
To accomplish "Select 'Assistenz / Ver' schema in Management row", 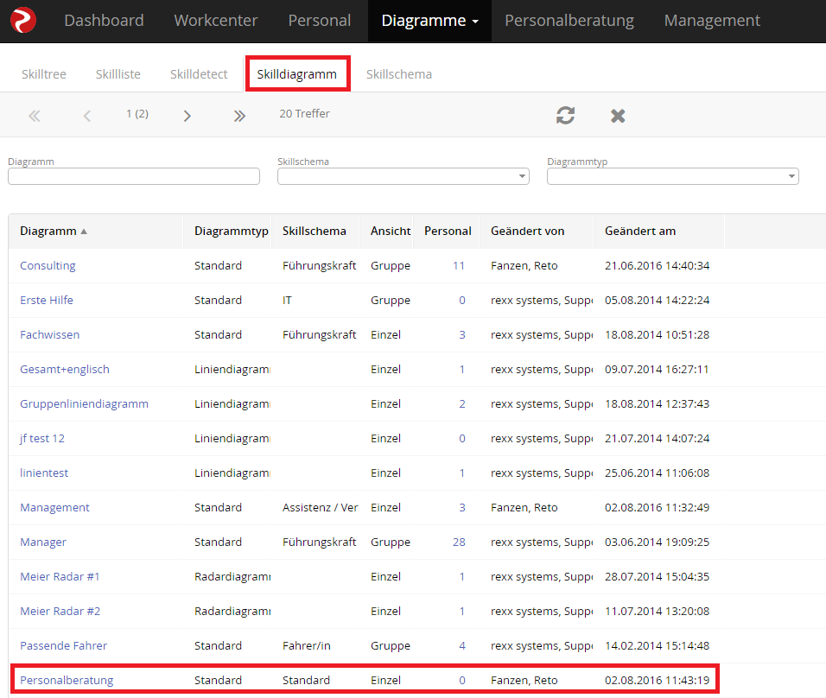I will (x=320, y=507).
